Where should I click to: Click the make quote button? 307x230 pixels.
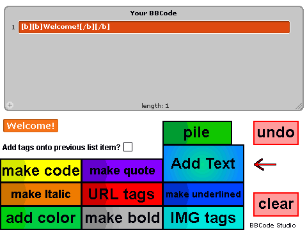(122, 171)
